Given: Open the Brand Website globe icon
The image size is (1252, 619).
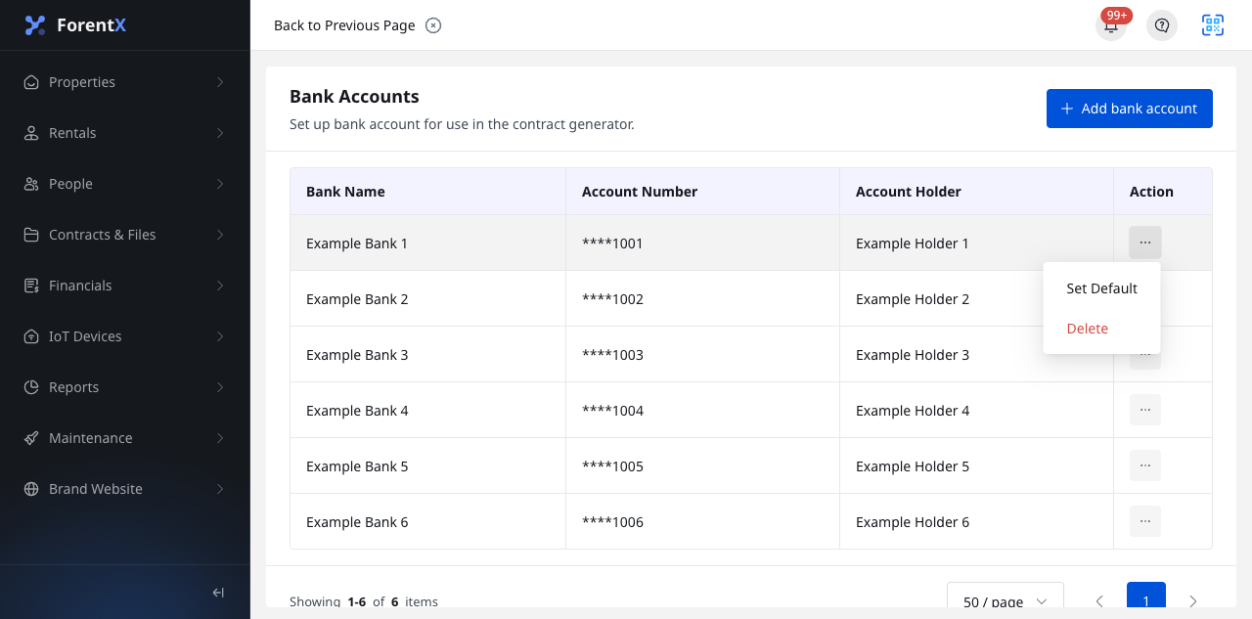Looking at the screenshot, I should (x=31, y=489).
